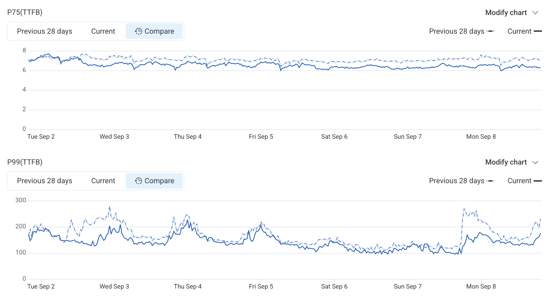Click the dashed line legend marker in P75 chart
The image size is (555, 300).
coord(490,31)
